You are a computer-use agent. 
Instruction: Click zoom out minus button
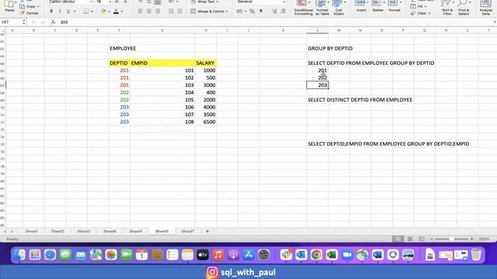[x=432, y=239]
